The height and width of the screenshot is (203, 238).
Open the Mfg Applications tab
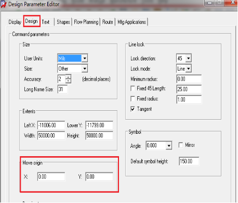131,22
